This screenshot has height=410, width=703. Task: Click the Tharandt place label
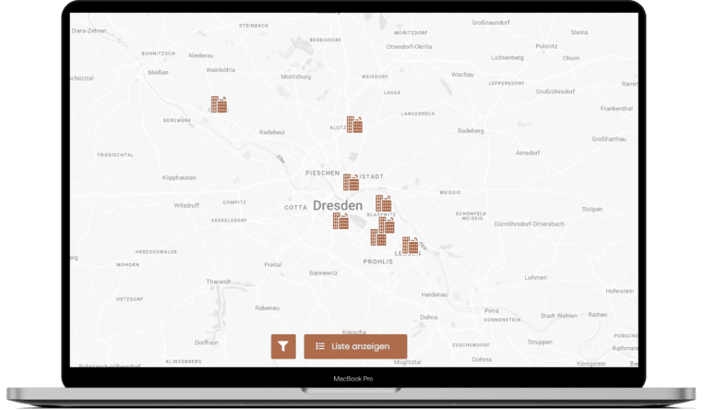(218, 282)
